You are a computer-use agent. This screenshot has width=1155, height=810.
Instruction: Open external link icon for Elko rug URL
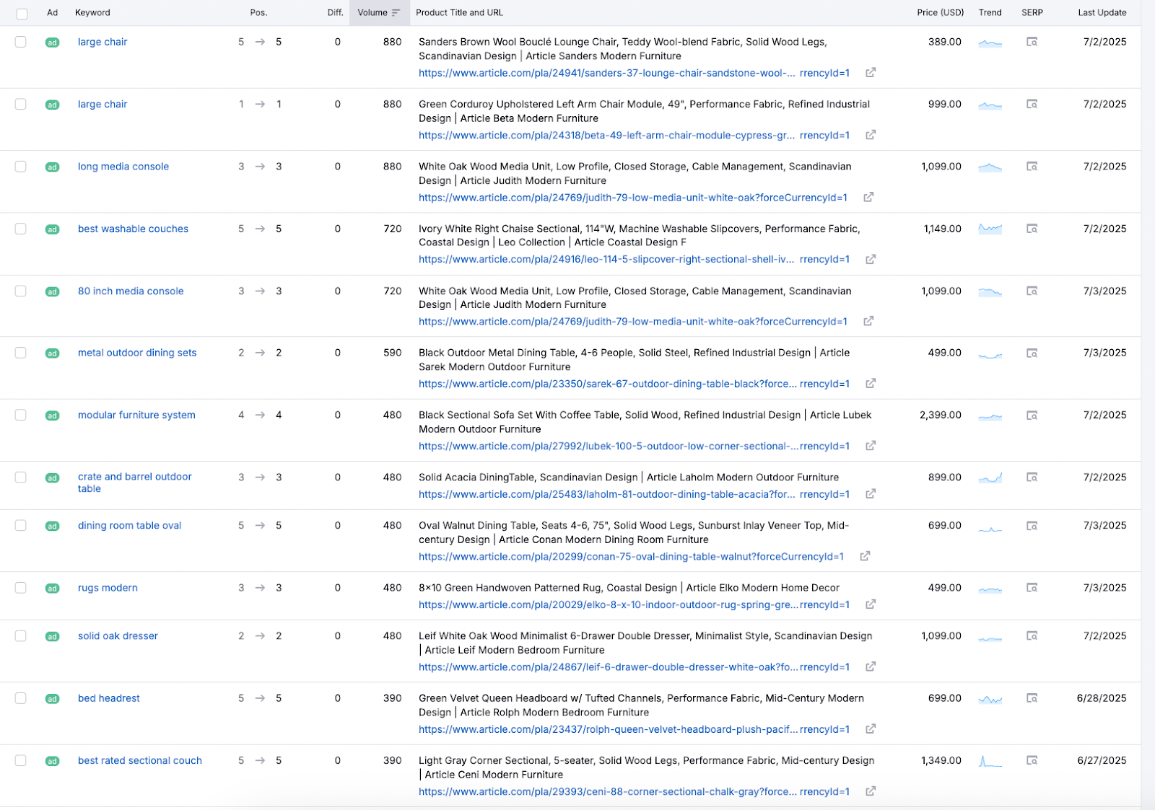[871, 604]
